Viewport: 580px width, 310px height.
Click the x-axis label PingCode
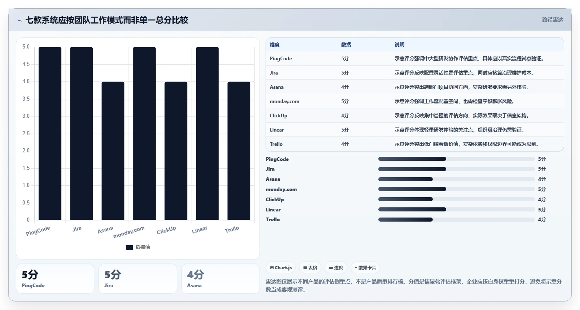tap(38, 231)
